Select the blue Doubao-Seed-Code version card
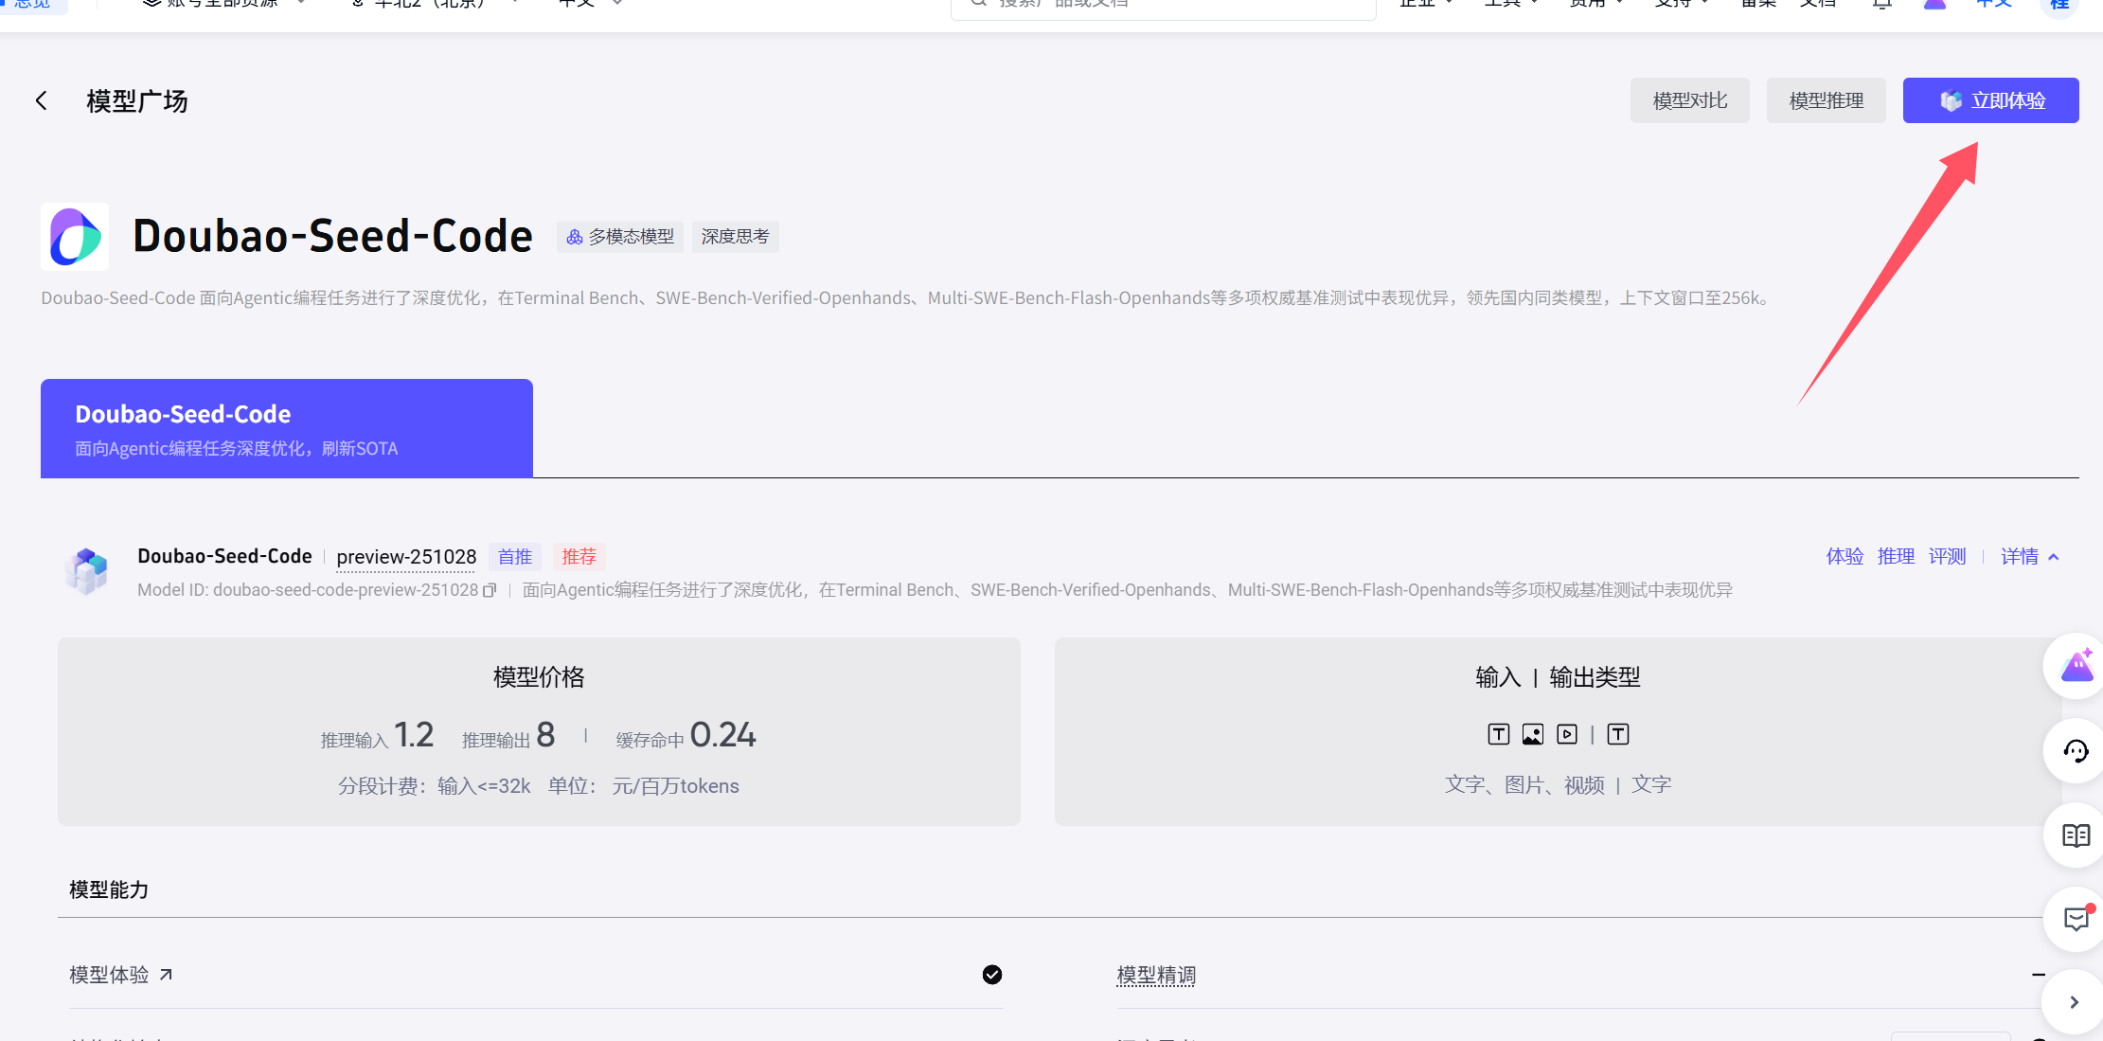This screenshot has height=1041, width=2103. tap(286, 427)
